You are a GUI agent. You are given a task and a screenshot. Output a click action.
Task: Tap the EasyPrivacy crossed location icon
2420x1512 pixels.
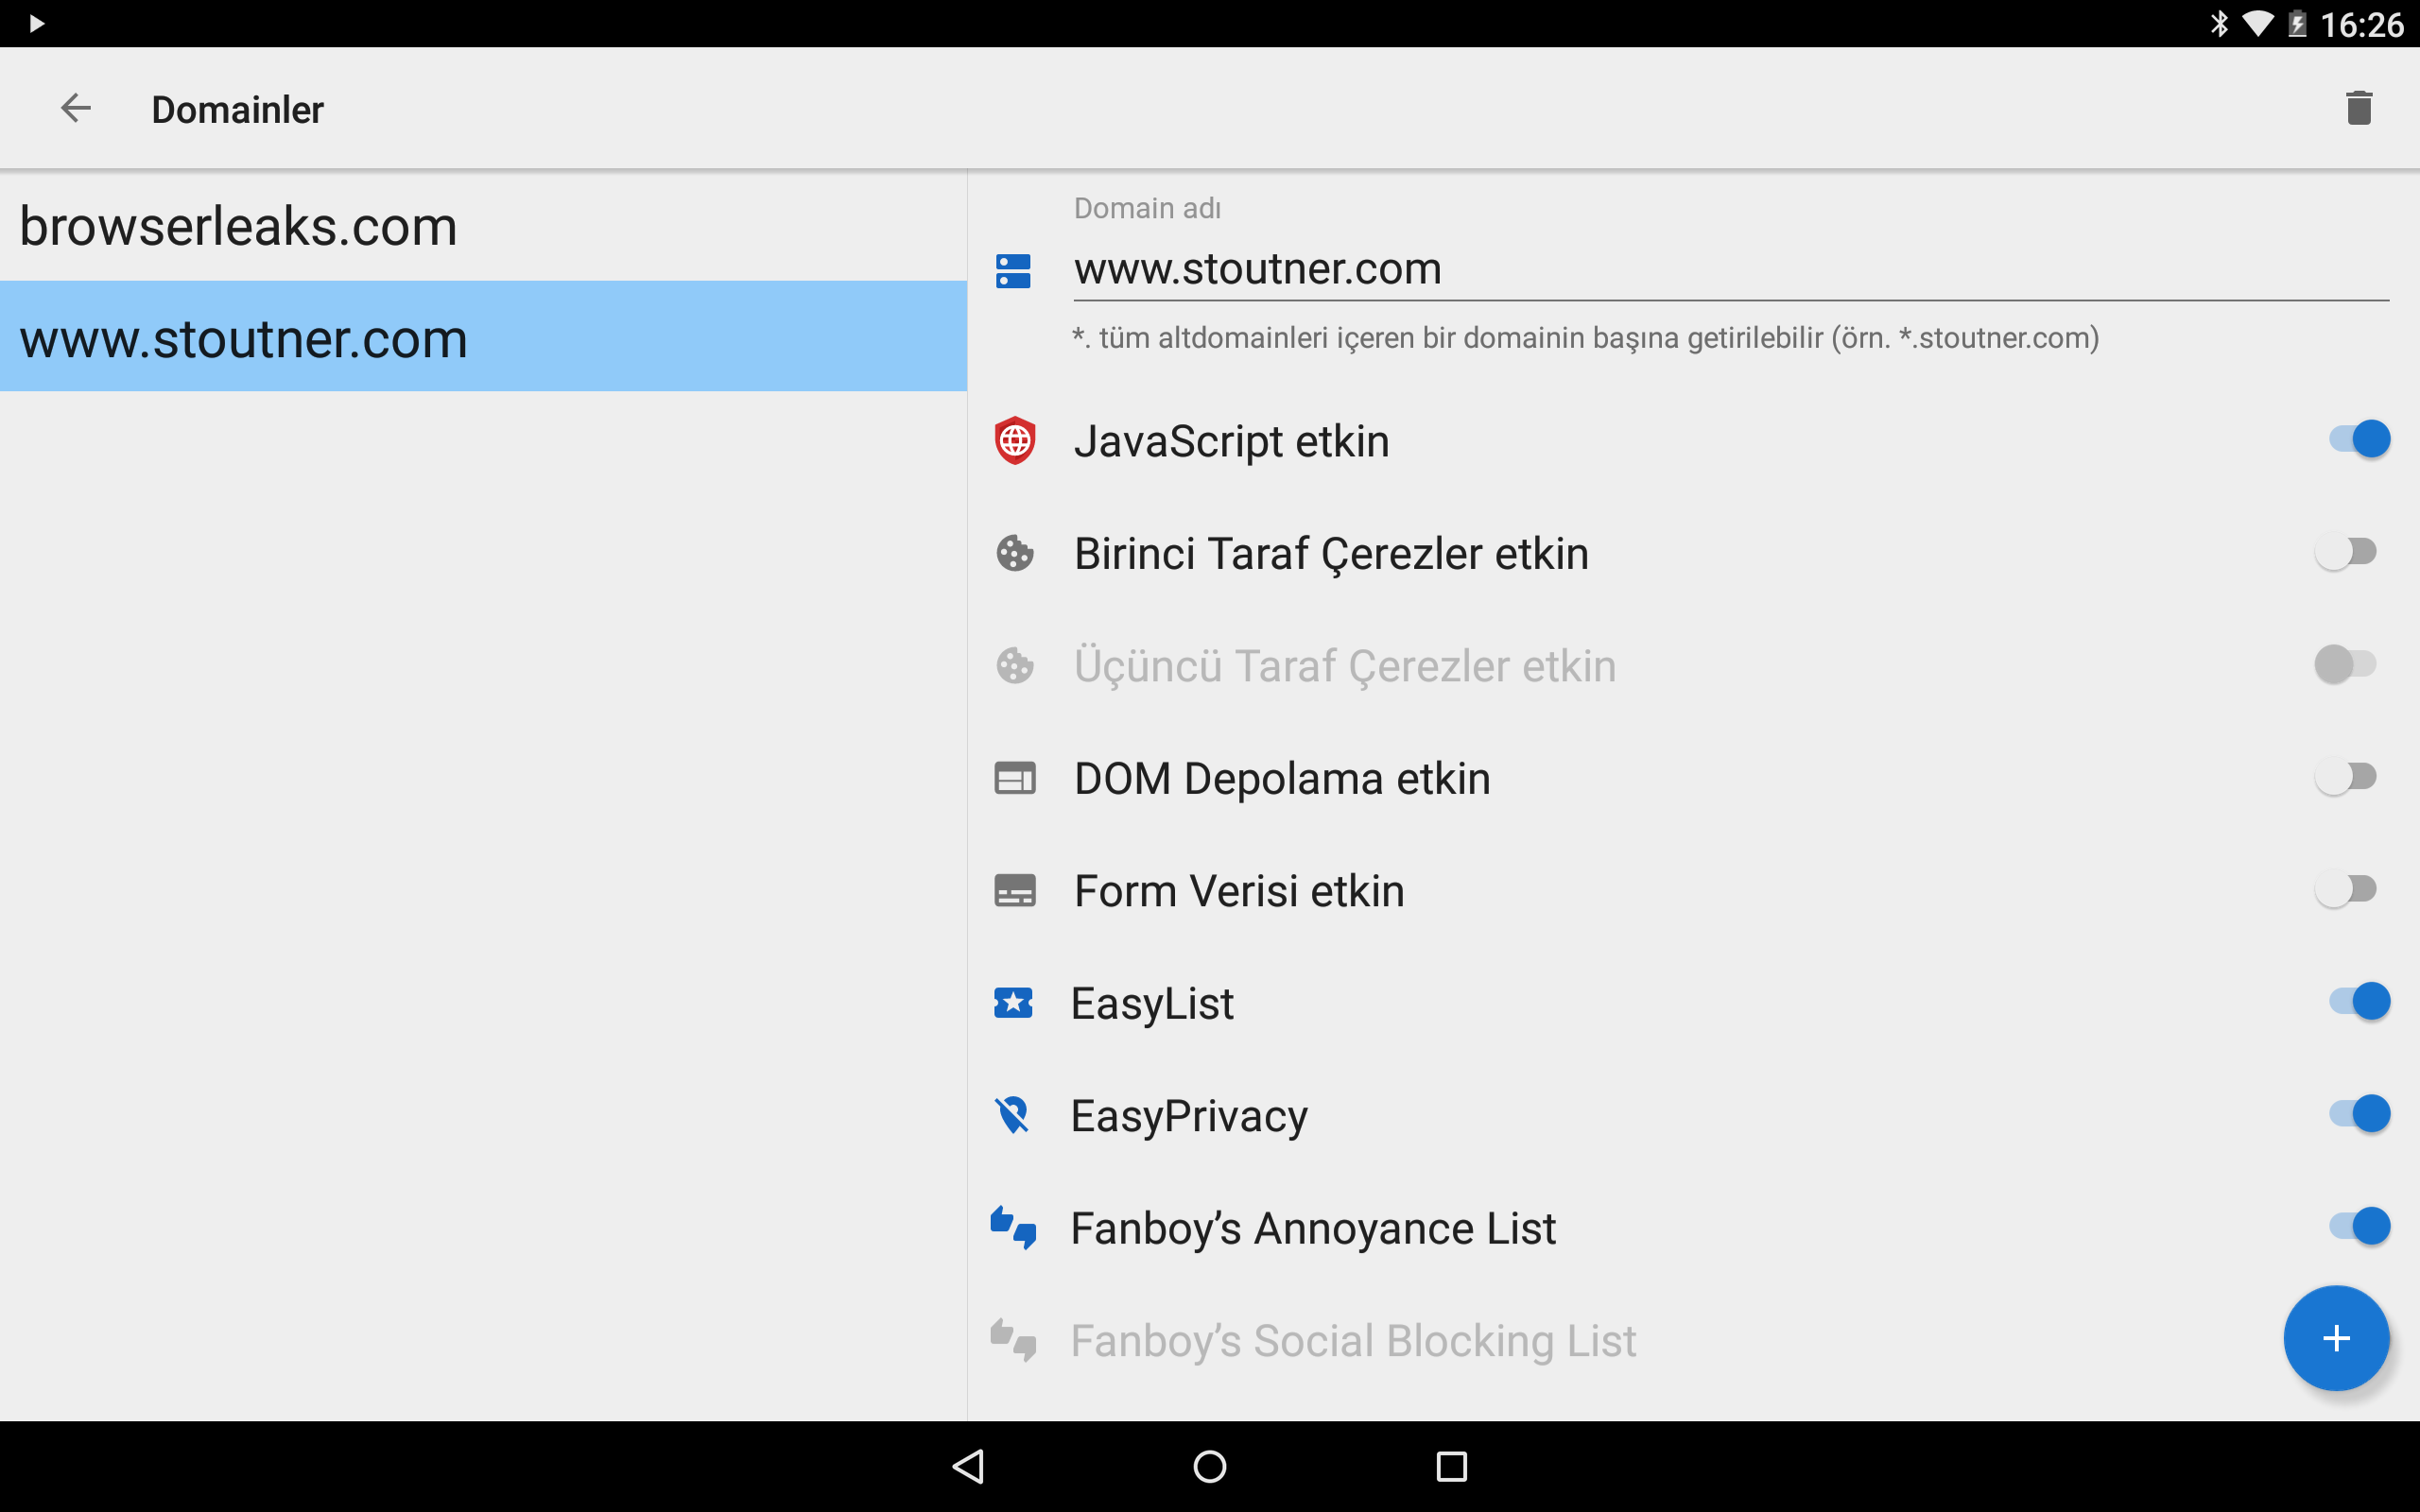point(1013,1114)
